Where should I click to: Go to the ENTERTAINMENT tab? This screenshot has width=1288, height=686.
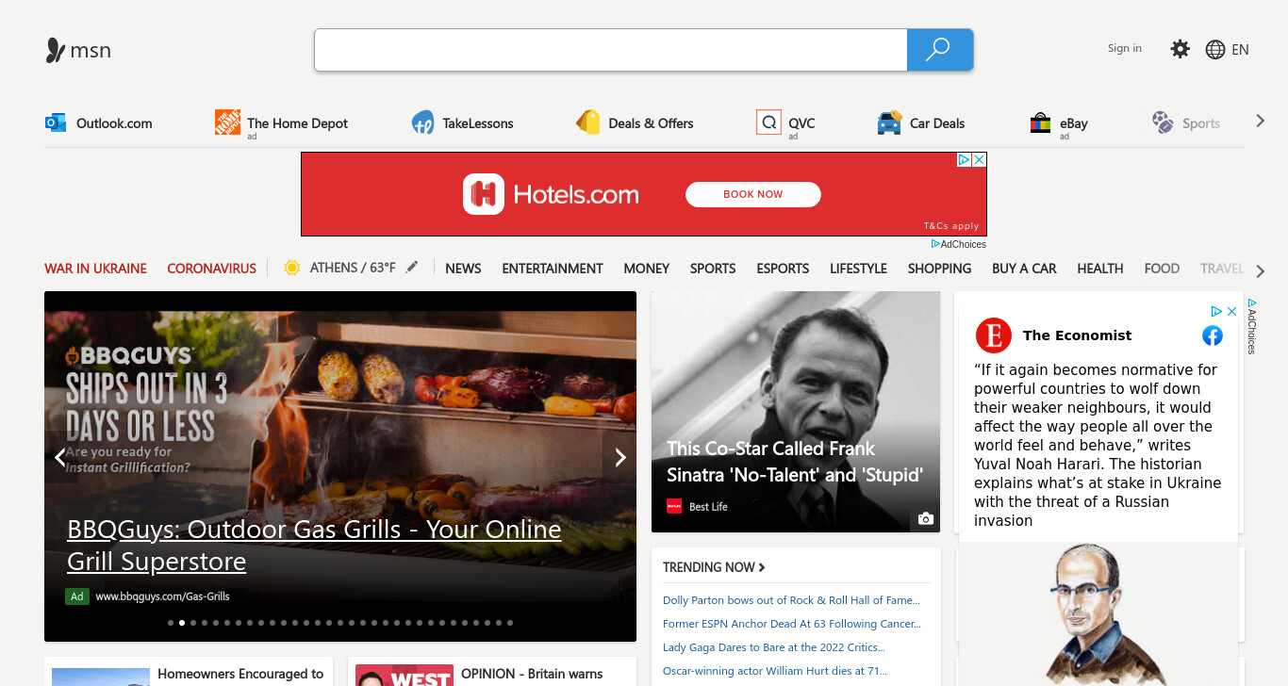[x=553, y=269]
